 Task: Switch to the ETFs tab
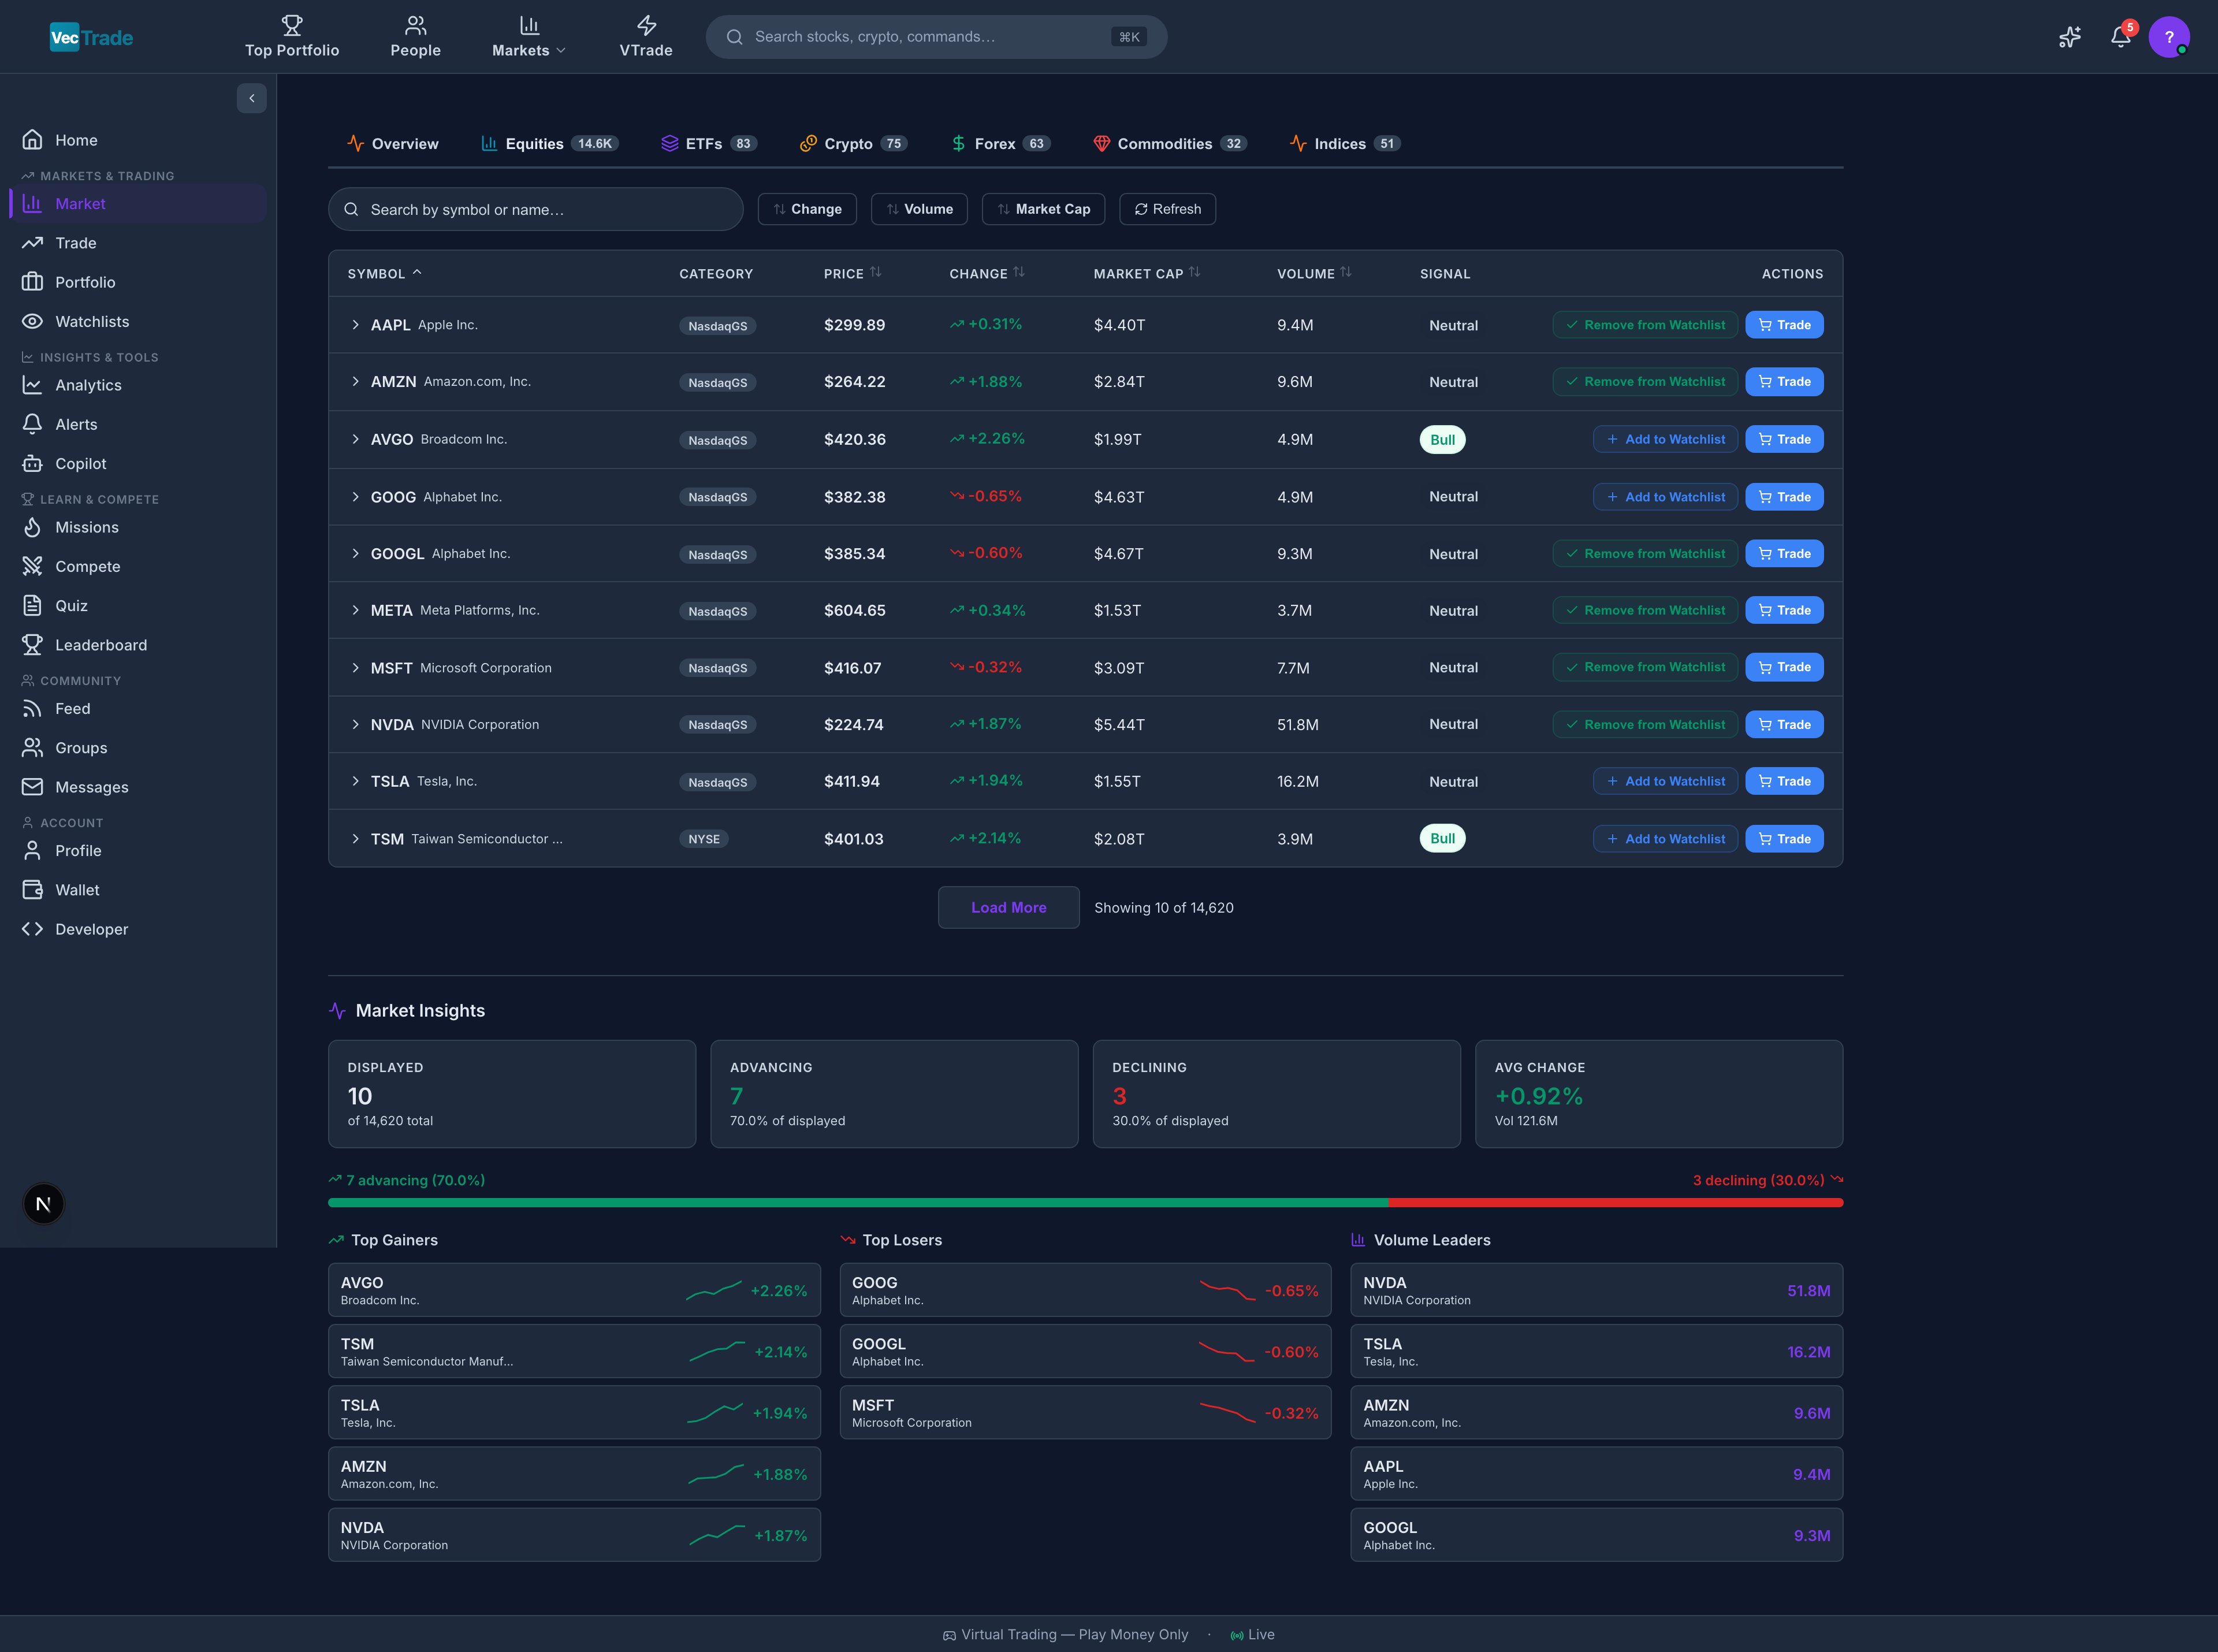pyautogui.click(x=709, y=144)
